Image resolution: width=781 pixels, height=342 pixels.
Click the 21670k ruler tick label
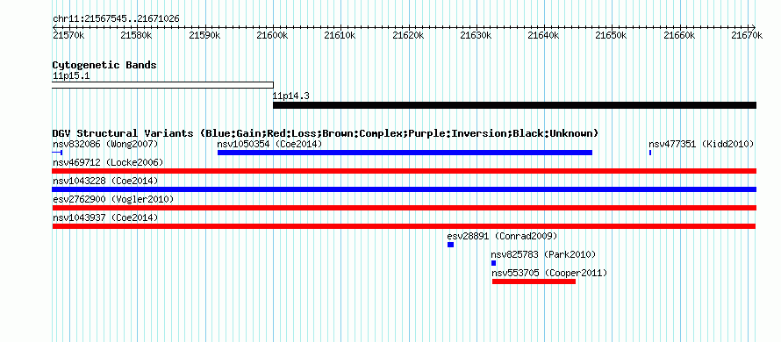click(747, 35)
